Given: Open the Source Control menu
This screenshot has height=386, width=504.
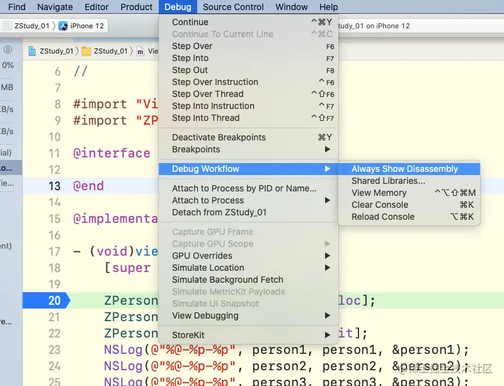Looking at the screenshot, I should pyautogui.click(x=233, y=7).
